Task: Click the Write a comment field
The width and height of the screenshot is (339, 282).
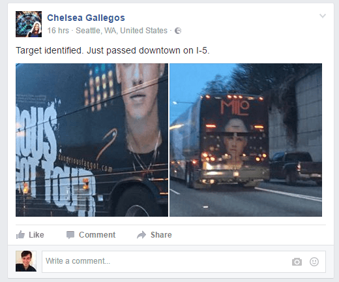Action: coord(184,262)
